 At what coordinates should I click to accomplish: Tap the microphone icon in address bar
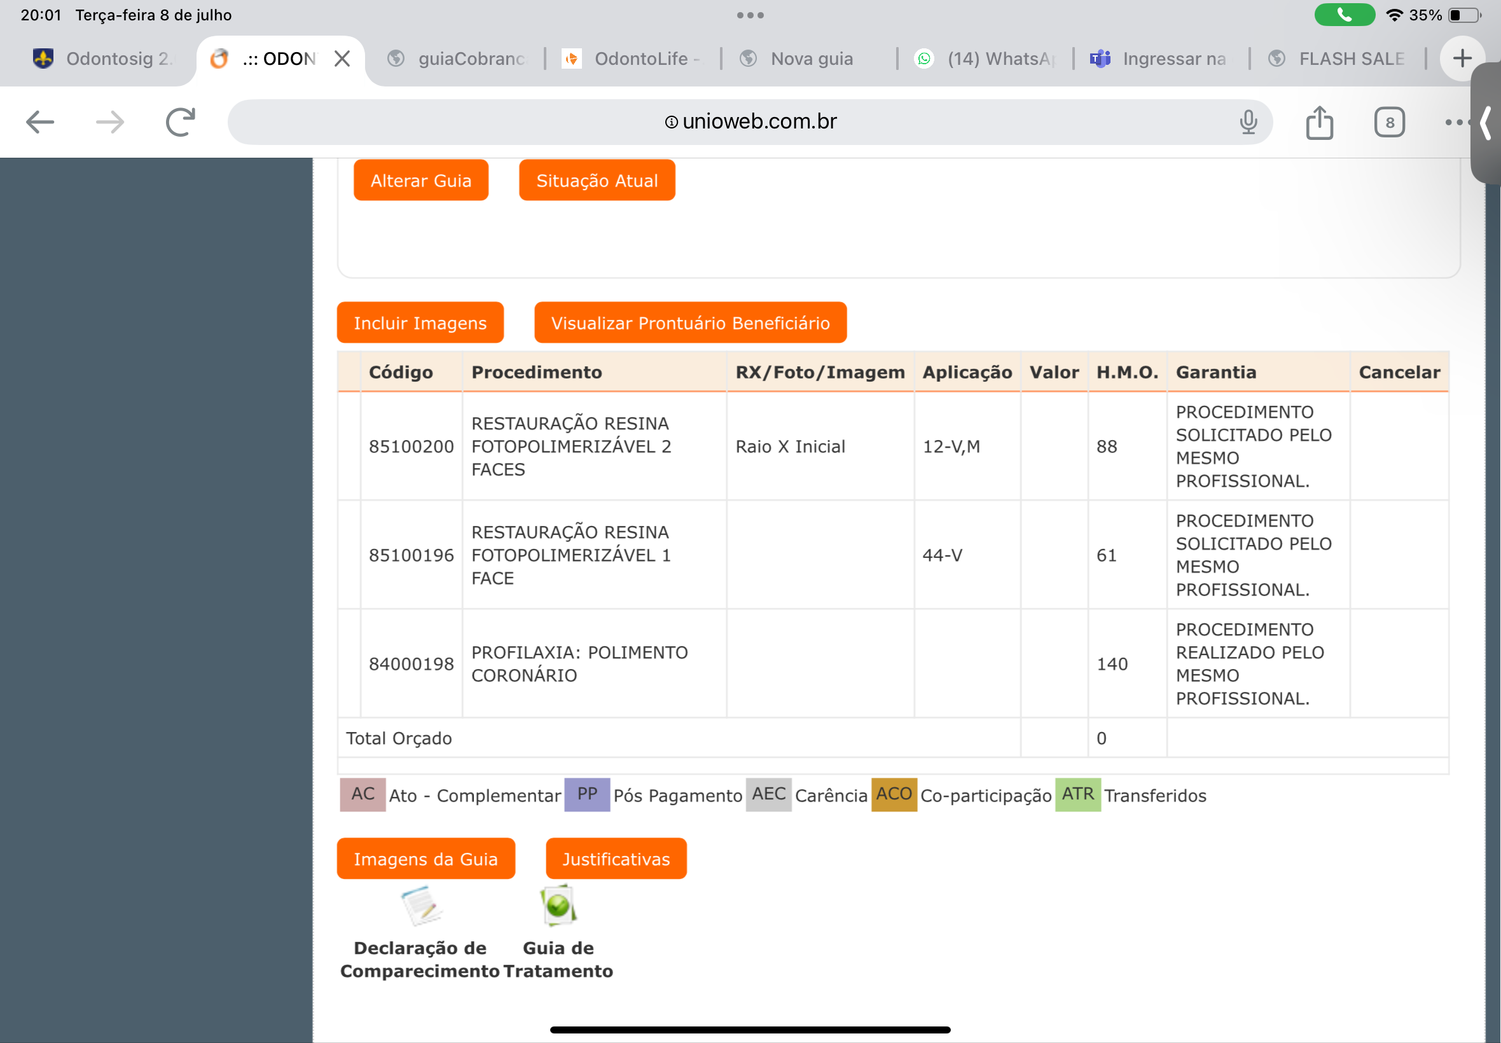tap(1248, 122)
